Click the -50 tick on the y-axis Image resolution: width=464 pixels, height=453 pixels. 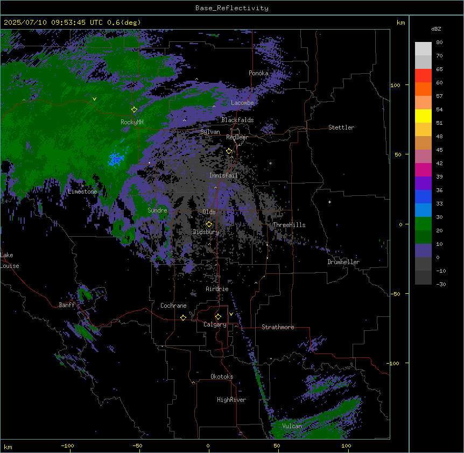(395, 294)
